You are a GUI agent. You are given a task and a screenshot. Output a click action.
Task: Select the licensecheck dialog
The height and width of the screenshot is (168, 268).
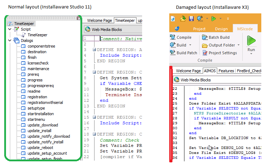pos(38,63)
